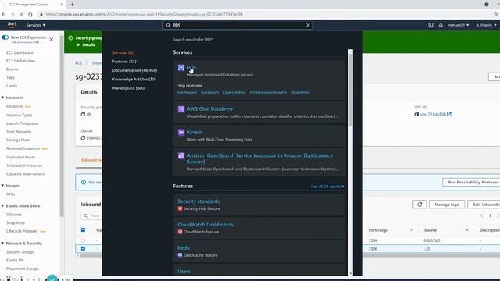Refresh the inbound rules list

click(x=420, y=205)
